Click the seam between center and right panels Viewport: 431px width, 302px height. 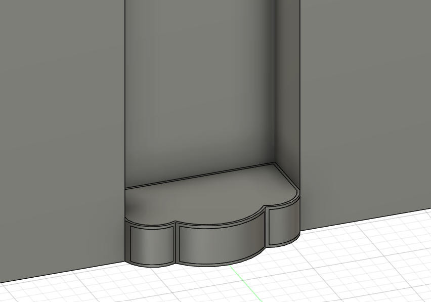point(266,228)
